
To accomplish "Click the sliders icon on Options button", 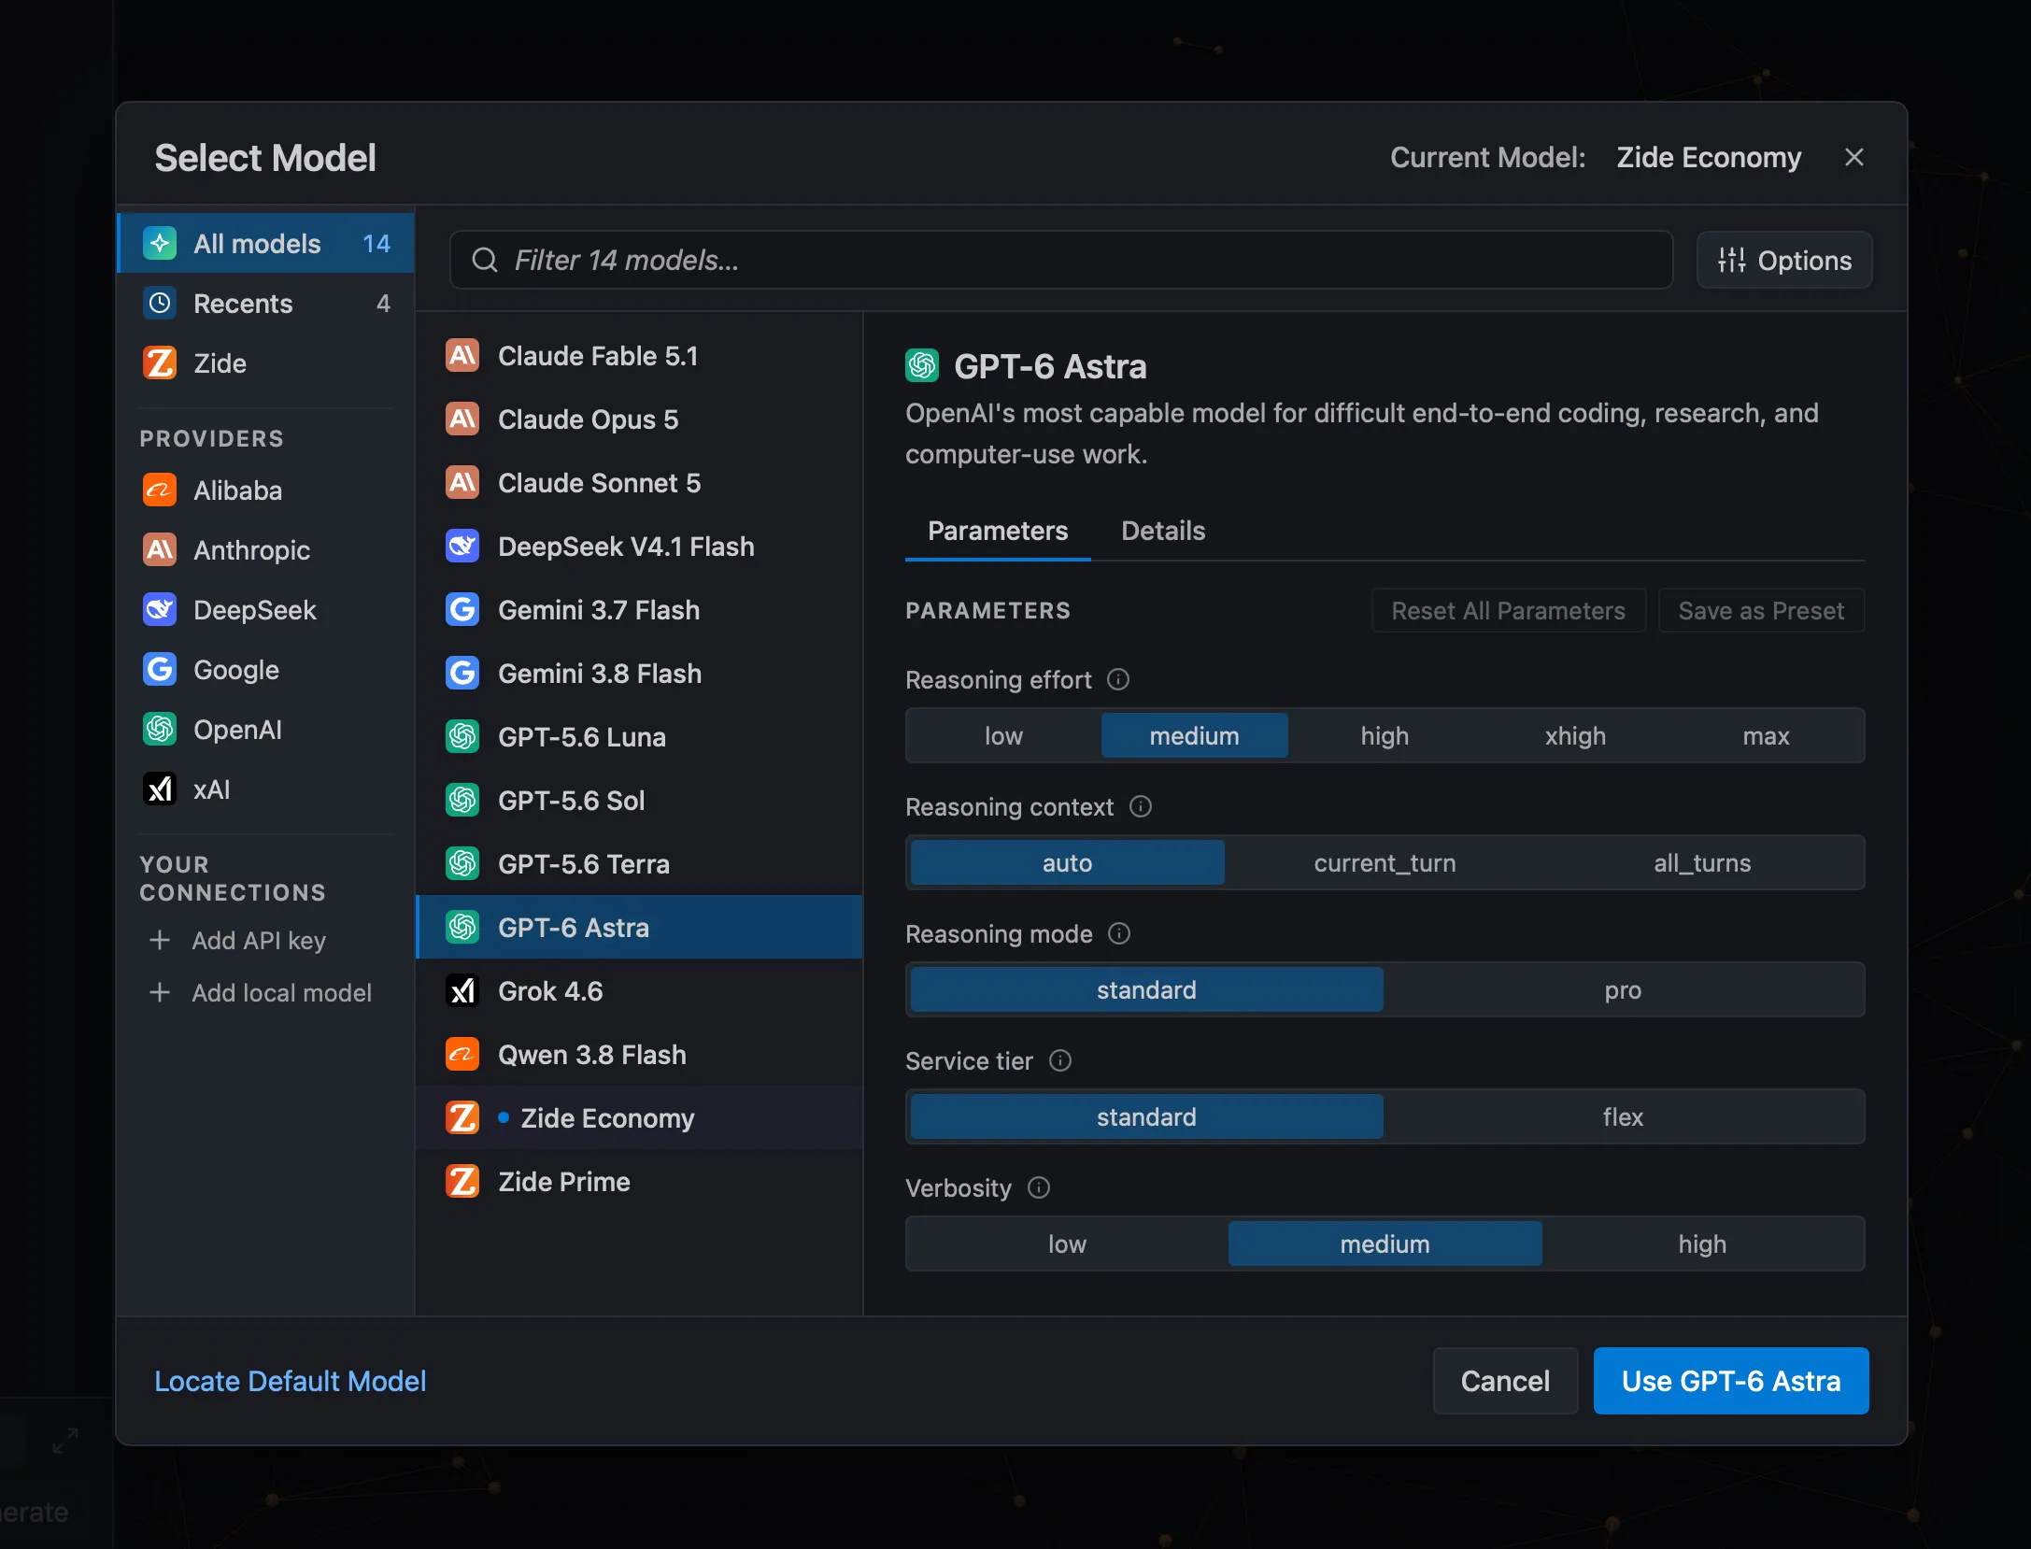I will pos(1732,260).
